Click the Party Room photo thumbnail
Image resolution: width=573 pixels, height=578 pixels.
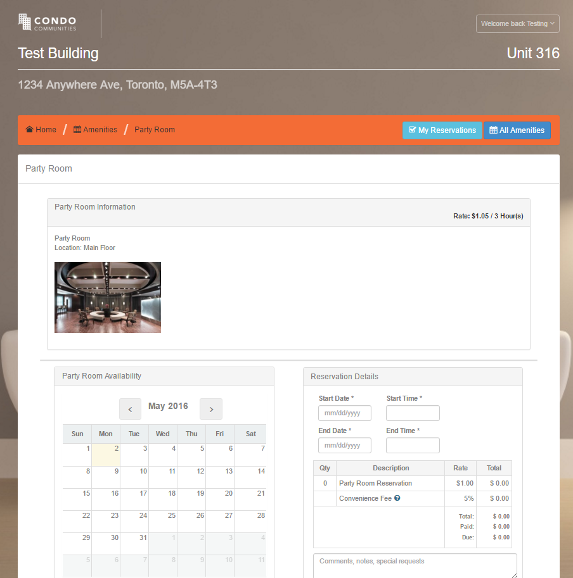coord(107,297)
